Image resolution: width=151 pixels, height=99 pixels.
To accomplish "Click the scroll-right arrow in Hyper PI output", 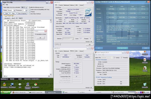I will 49,76.
